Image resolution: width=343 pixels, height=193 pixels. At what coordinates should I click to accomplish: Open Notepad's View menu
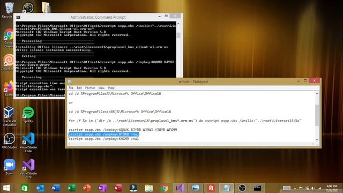click(x=101, y=88)
